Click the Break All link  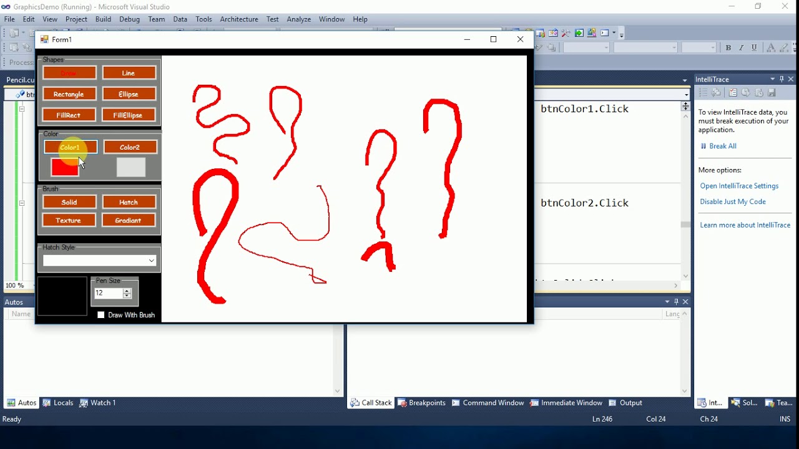tap(723, 146)
